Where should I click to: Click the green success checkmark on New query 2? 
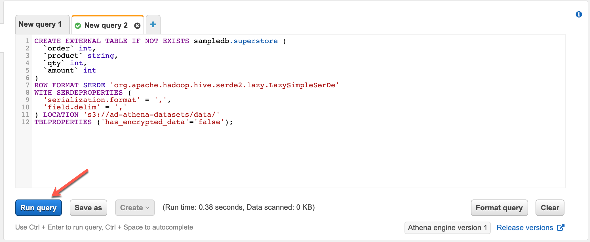point(78,26)
